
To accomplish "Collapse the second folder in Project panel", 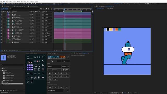I will point(1,70).
